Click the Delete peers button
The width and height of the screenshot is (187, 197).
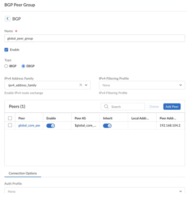154,107
